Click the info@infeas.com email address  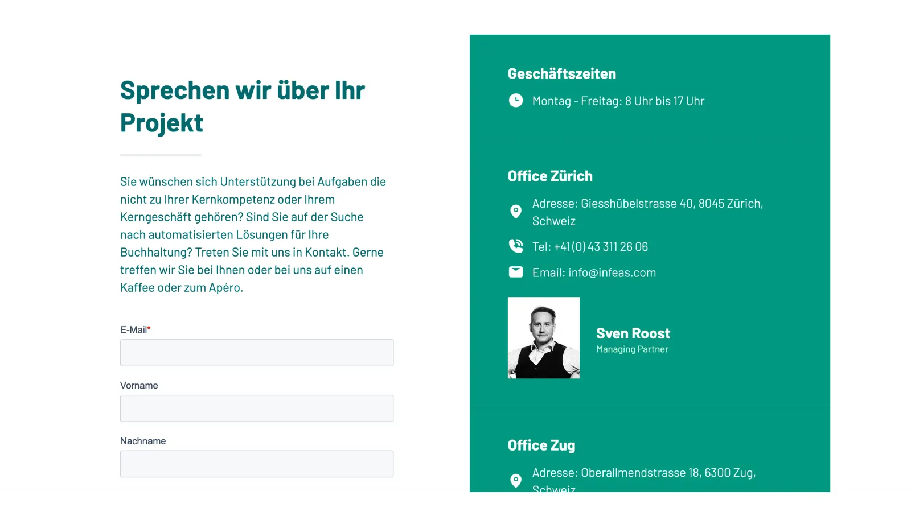click(x=612, y=272)
